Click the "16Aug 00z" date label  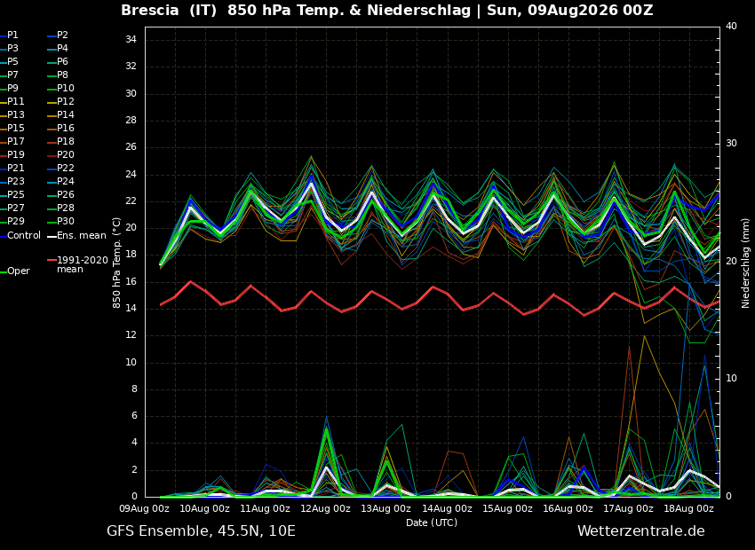[568, 508]
